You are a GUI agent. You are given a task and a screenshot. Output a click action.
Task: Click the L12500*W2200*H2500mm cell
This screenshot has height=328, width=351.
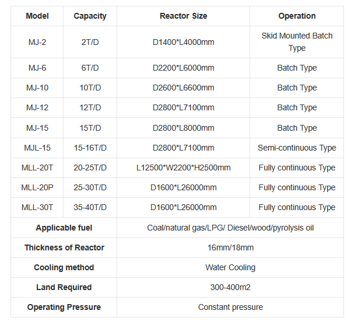183,168
